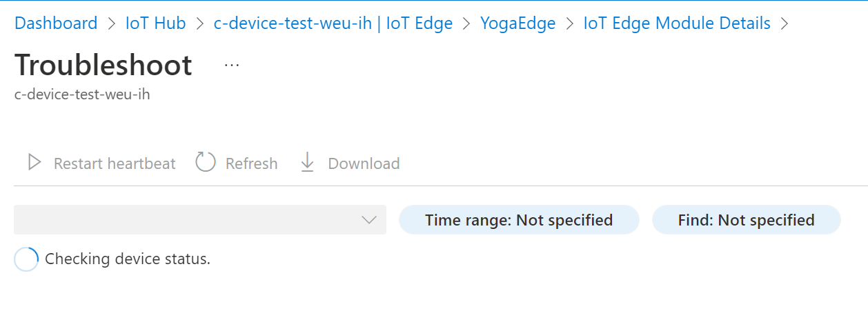This screenshot has height=320, width=868.
Task: Expand the empty module dropdown arrow
Action: (x=369, y=220)
